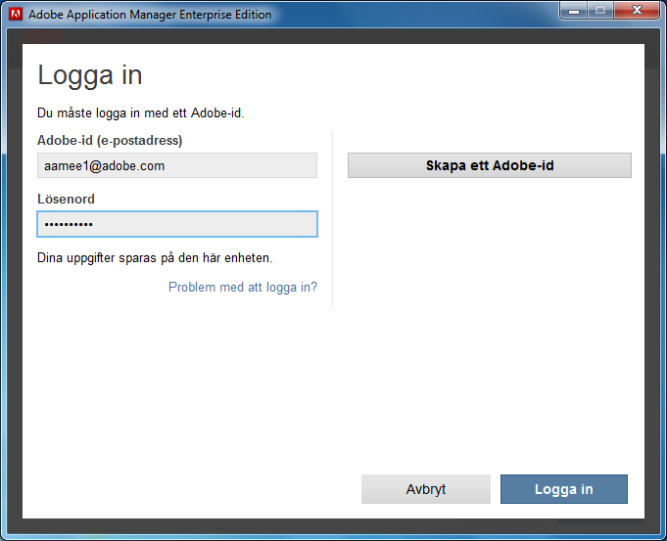
Task: Click the Logga in heading text
Action: pos(90,76)
